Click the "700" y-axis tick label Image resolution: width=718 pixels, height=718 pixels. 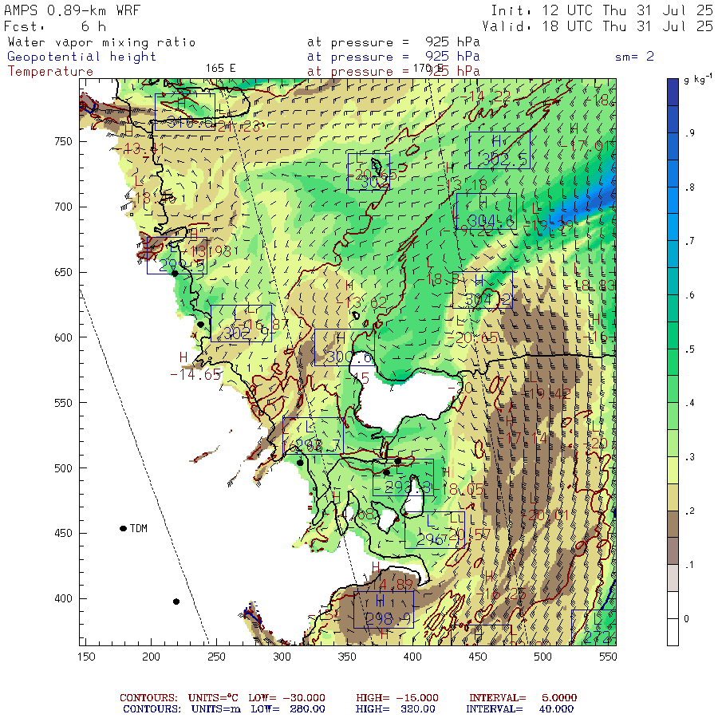coord(63,207)
